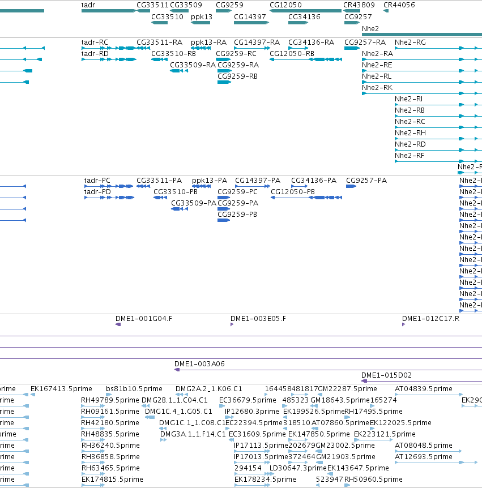The image size is (482, 488).
Task: Click the tadr gene label
Action: (x=88, y=5)
